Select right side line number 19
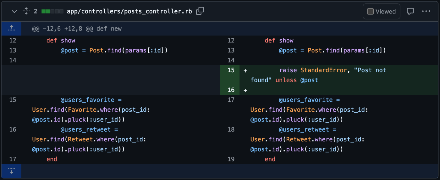Image resolution: width=440 pixels, height=180 pixels. click(x=231, y=159)
